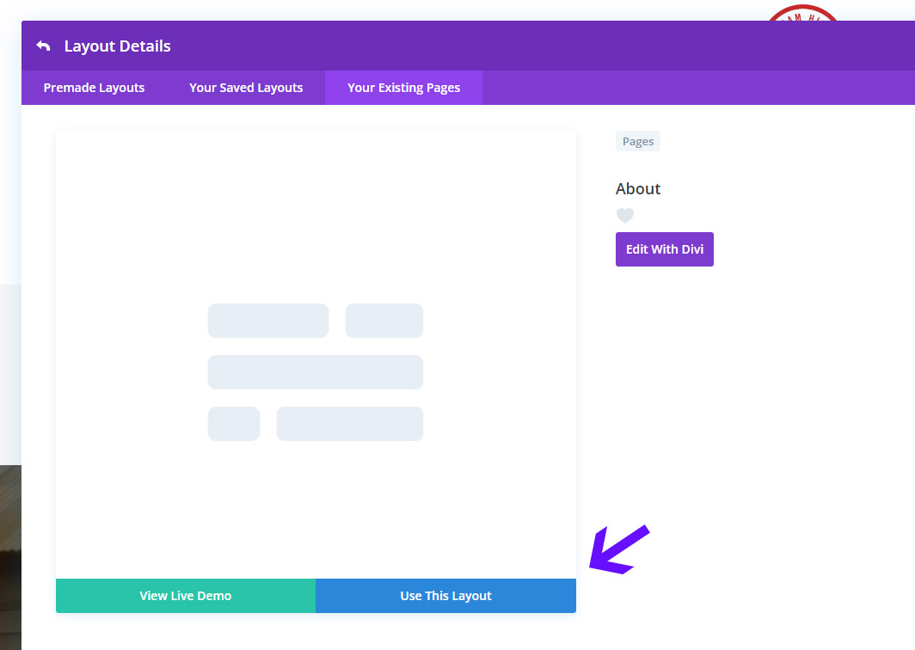The image size is (915, 650).
Task: Click the About layout title
Action: 638,189
